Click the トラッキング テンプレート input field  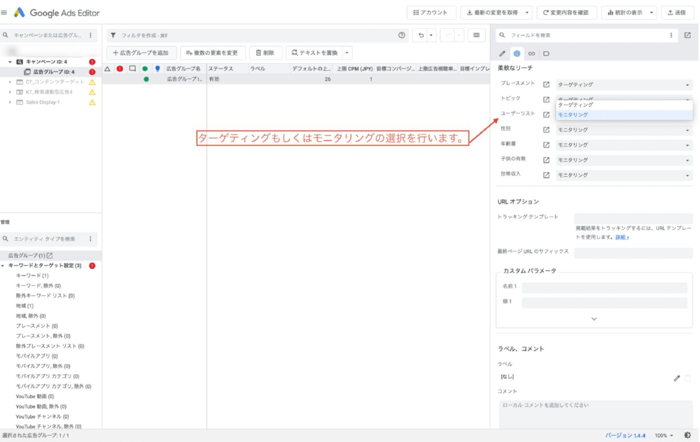(x=633, y=217)
